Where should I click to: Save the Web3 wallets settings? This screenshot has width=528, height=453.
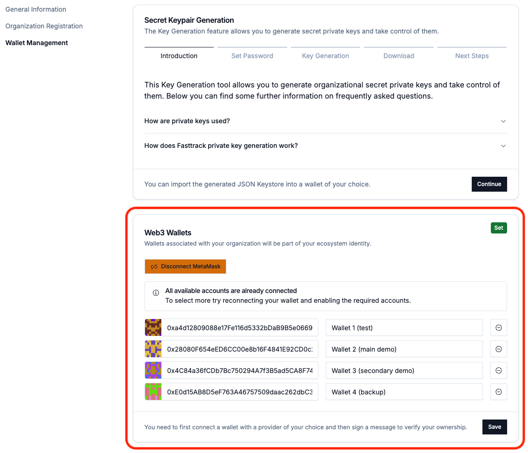click(x=495, y=427)
